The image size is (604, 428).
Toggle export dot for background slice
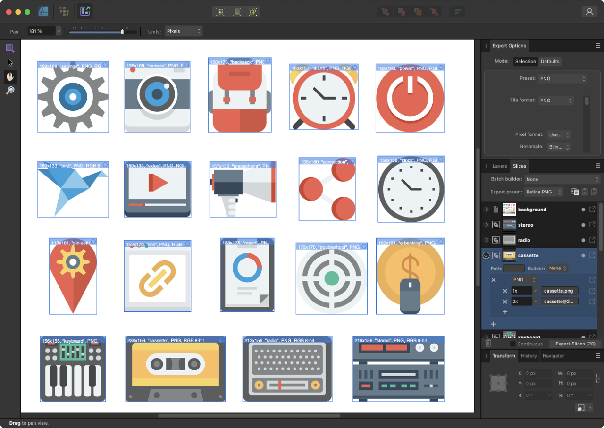pos(583,210)
